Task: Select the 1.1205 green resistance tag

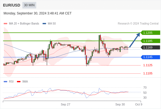Action: pos(150,33)
